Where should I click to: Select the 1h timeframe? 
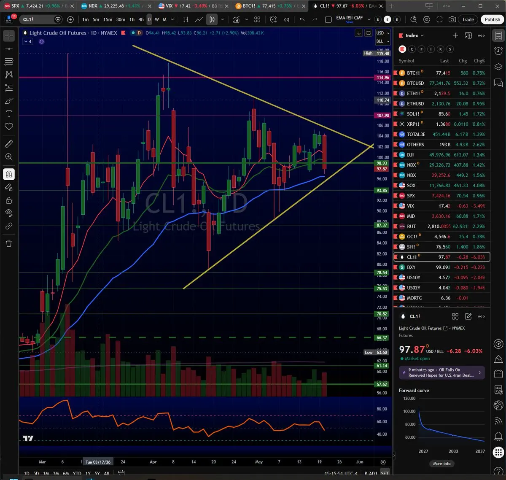(x=132, y=19)
